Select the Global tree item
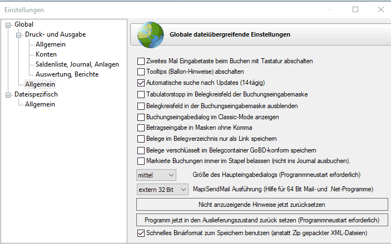The width and height of the screenshot is (391, 244). pos(24,24)
